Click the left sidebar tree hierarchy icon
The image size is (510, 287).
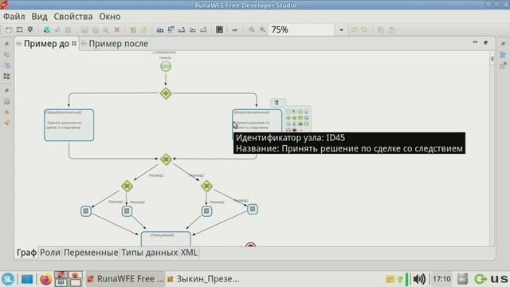[x=6, y=54]
